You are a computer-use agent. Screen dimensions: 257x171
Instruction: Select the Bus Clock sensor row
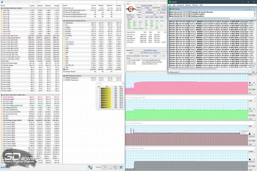click(x=30, y=61)
